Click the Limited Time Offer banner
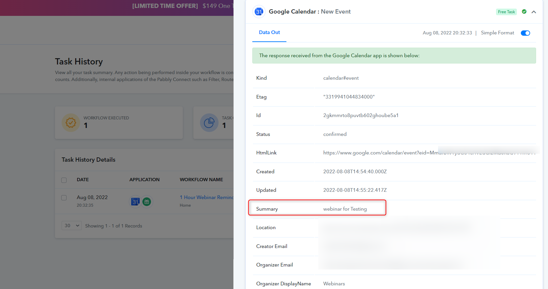The image size is (548, 289). click(182, 6)
